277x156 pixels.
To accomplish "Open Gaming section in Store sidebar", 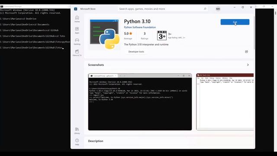I will 77,42.
